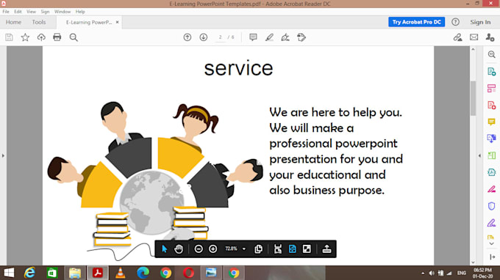Toggle the fit one full page view
500x280 pixels.
tap(293, 249)
